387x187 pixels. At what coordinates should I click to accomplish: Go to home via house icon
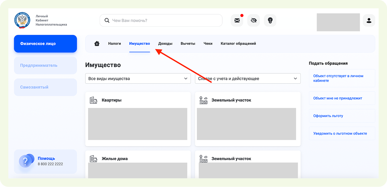point(97,44)
